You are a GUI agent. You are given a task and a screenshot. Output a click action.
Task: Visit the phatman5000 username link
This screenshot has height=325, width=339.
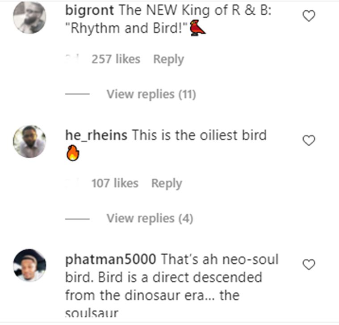pos(110,259)
